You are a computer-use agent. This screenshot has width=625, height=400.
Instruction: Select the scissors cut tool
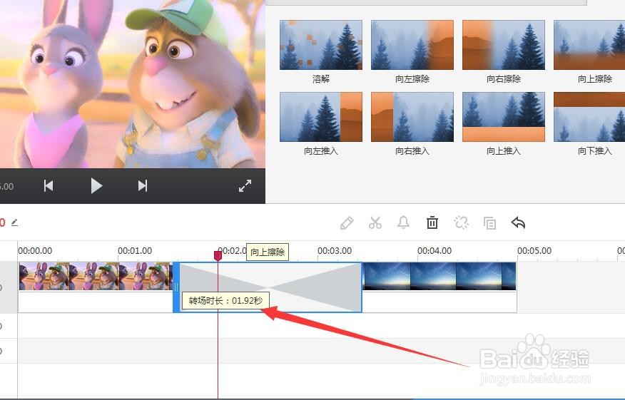click(x=375, y=222)
